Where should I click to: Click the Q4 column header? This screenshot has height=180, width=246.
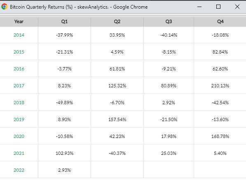pos(220,21)
